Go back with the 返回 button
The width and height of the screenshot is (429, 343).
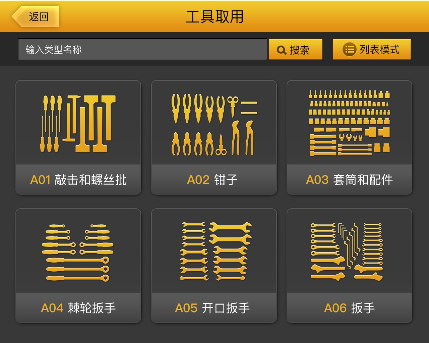pos(36,16)
